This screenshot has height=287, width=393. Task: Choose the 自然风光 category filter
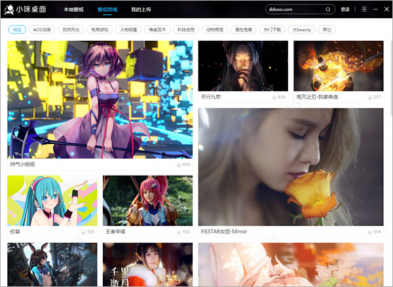tap(70, 30)
